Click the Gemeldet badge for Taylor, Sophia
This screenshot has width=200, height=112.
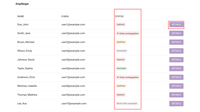(x=121, y=68)
